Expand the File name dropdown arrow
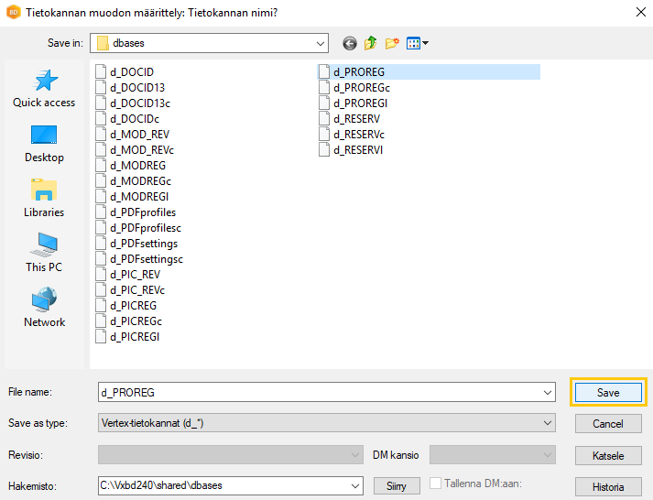 point(548,392)
